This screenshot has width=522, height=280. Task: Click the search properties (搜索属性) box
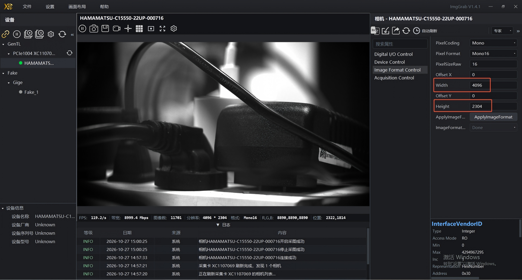coord(400,44)
